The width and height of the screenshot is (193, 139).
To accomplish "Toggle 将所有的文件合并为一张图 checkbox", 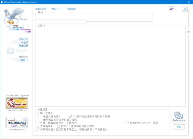I will click(125, 123).
